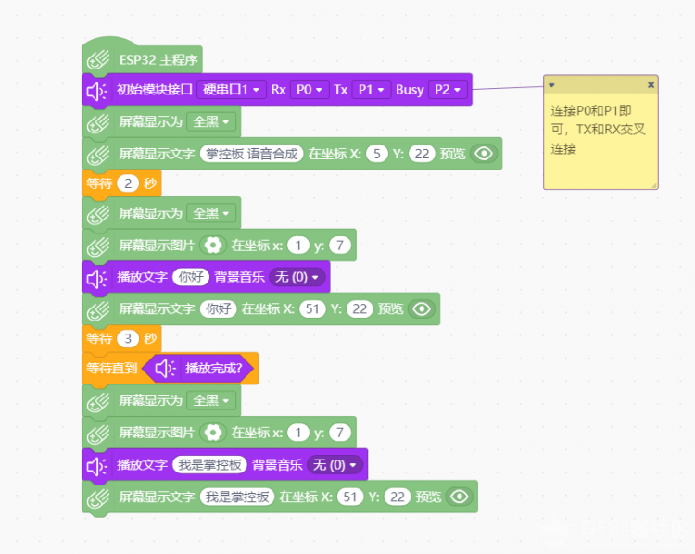Open the 硬串口1 serial port dropdown
Image resolution: width=695 pixels, height=554 pixels.
pyautogui.click(x=232, y=90)
